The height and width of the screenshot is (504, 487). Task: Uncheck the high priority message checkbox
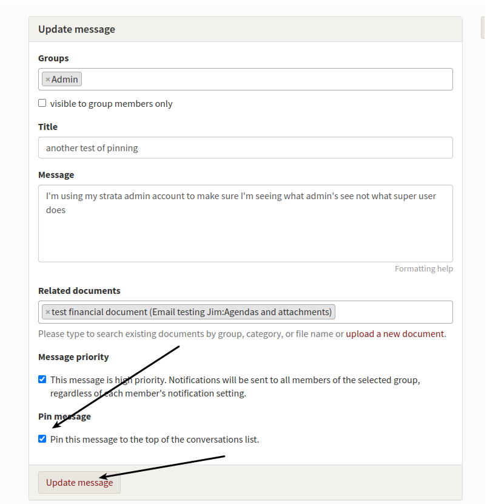[42, 380]
